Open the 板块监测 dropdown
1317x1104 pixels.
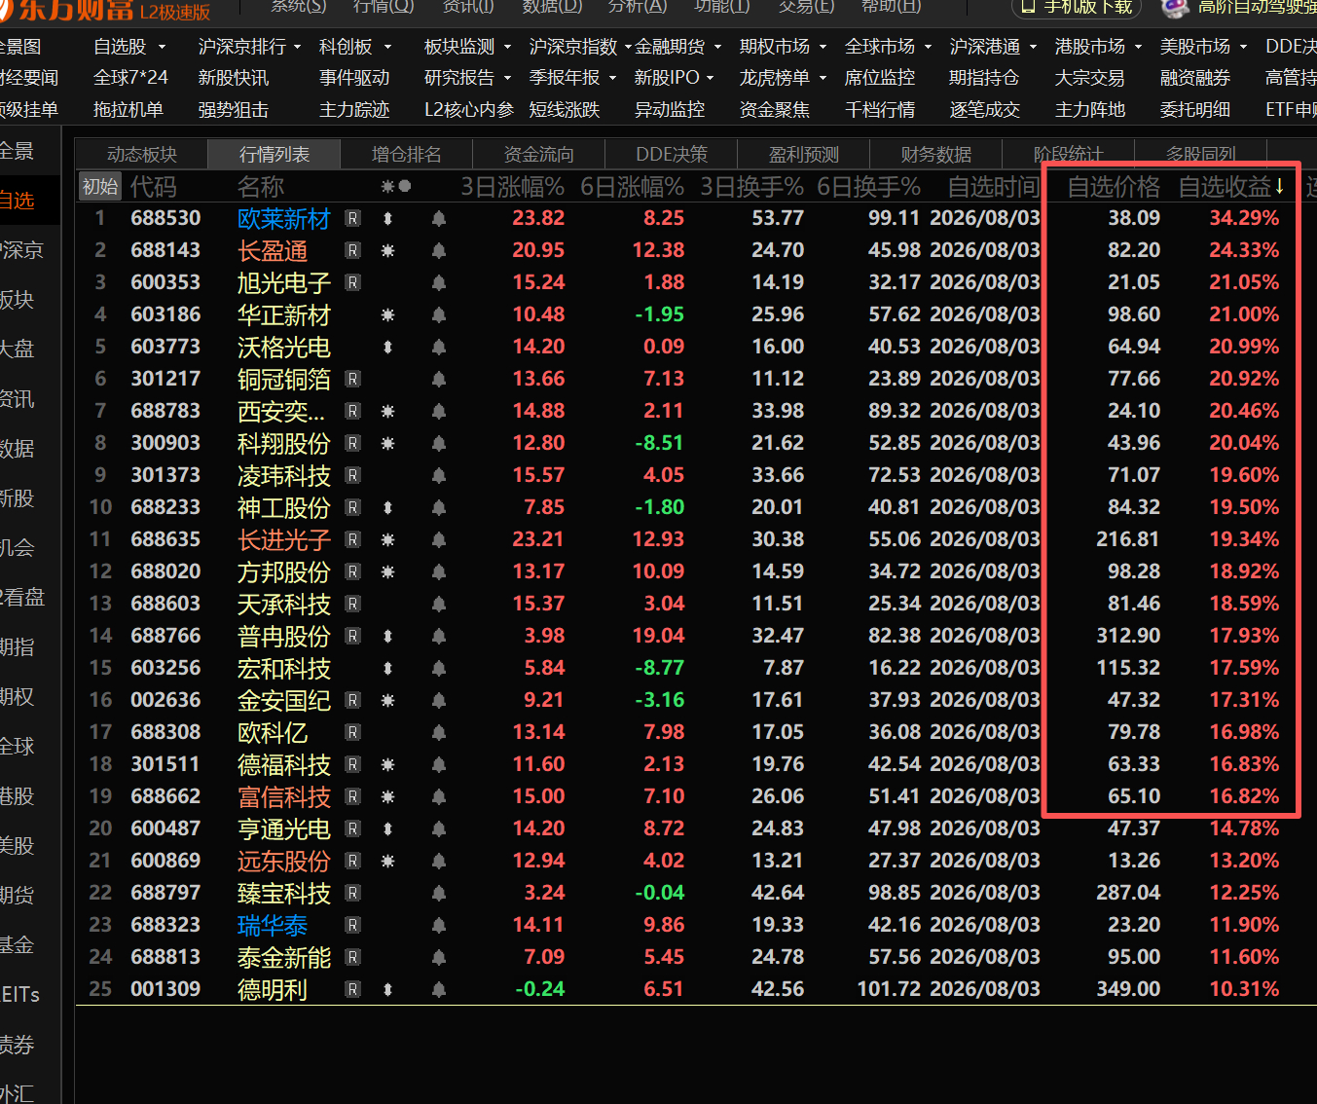507,47
